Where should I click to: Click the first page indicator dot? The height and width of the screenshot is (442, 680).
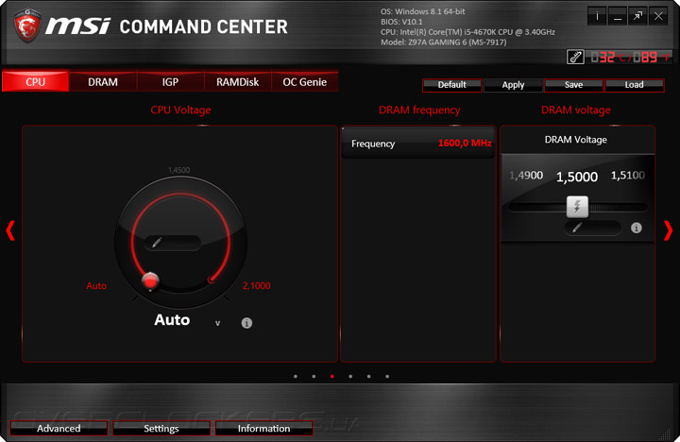click(x=296, y=377)
